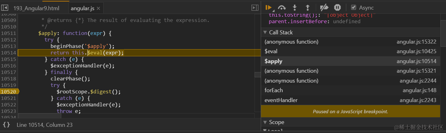Remove breakpoint on line 10520

[x=9, y=92]
